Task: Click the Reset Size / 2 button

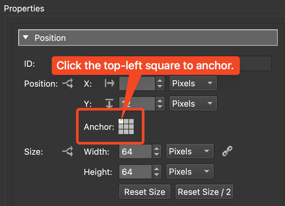Action: point(204,192)
